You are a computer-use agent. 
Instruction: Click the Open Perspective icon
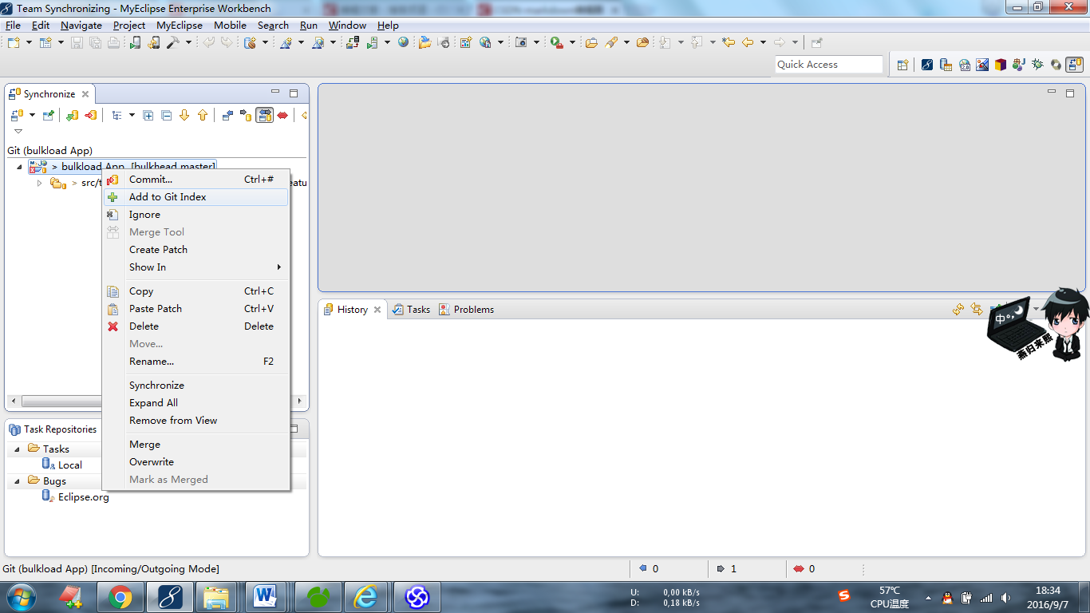click(x=902, y=65)
